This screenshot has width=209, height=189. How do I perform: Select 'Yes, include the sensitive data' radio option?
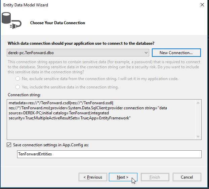pyautogui.click(x=17, y=87)
